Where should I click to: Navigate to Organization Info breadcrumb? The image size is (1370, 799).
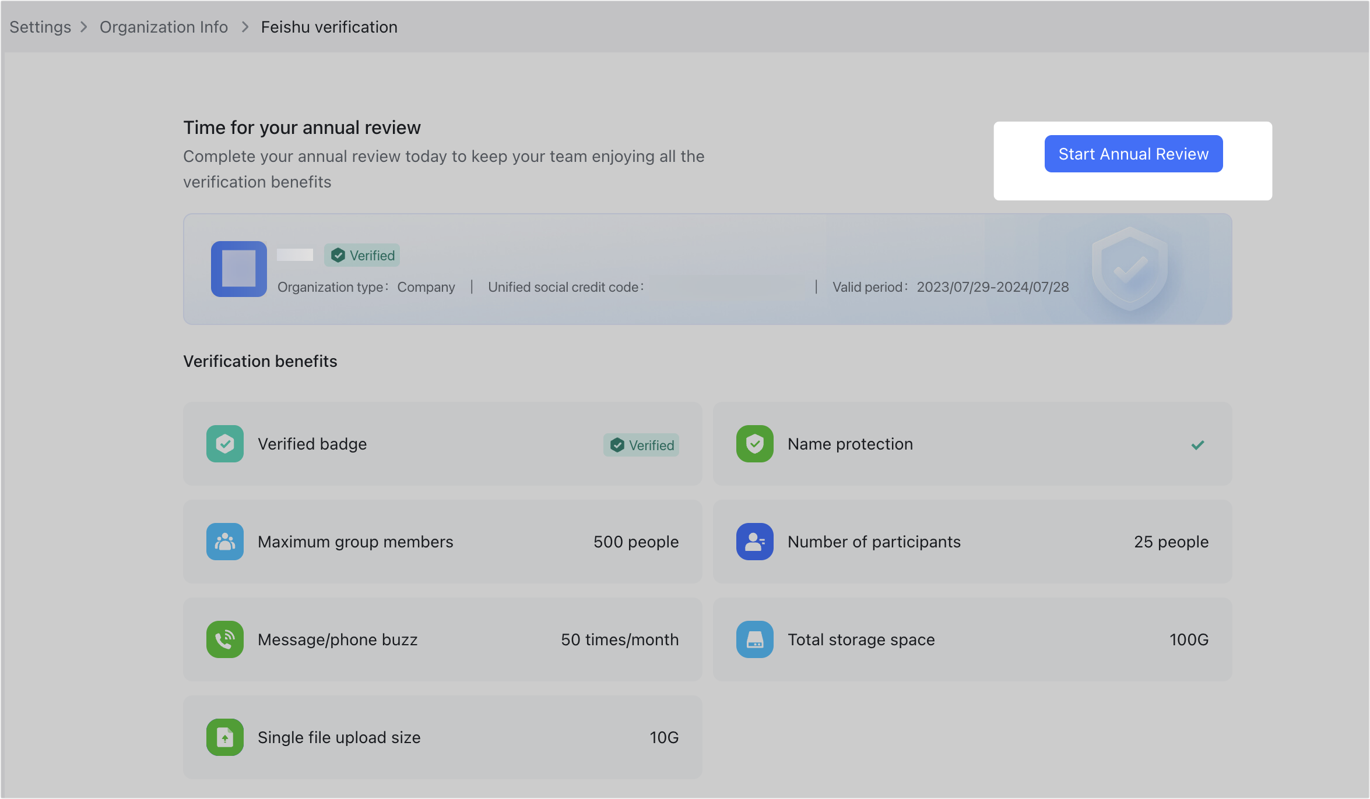[x=164, y=27]
